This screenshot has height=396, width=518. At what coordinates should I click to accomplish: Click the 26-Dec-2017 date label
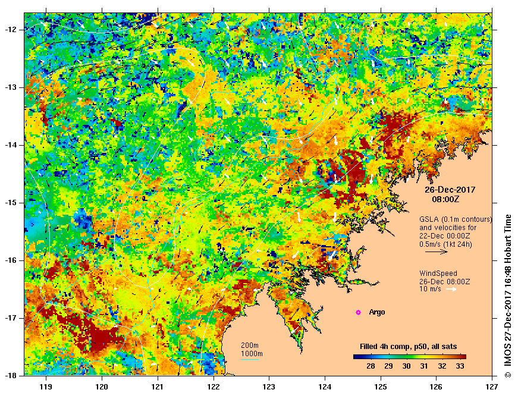point(450,190)
